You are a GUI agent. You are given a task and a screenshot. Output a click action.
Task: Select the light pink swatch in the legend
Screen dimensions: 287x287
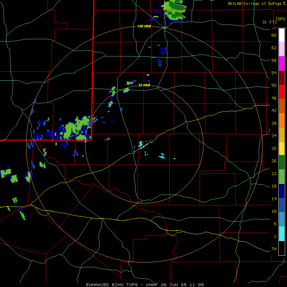(x=282, y=49)
